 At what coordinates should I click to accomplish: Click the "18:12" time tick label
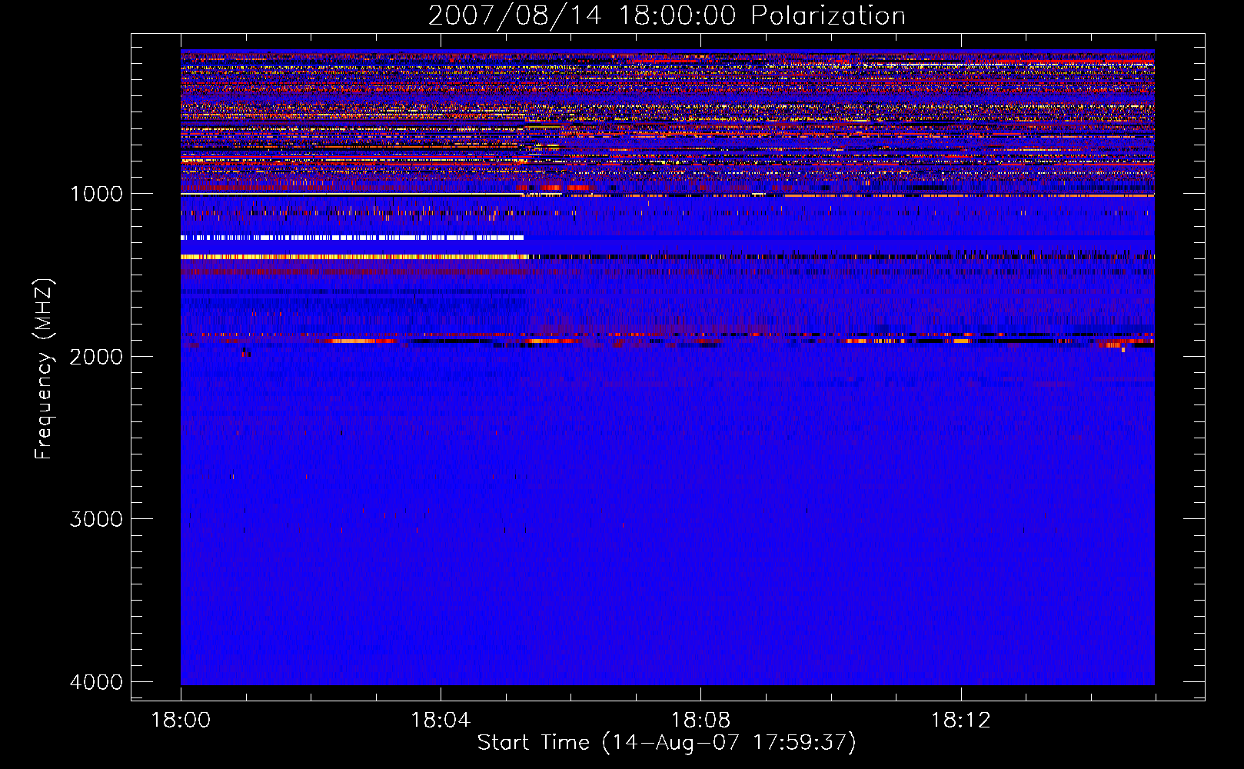pyautogui.click(x=960, y=721)
